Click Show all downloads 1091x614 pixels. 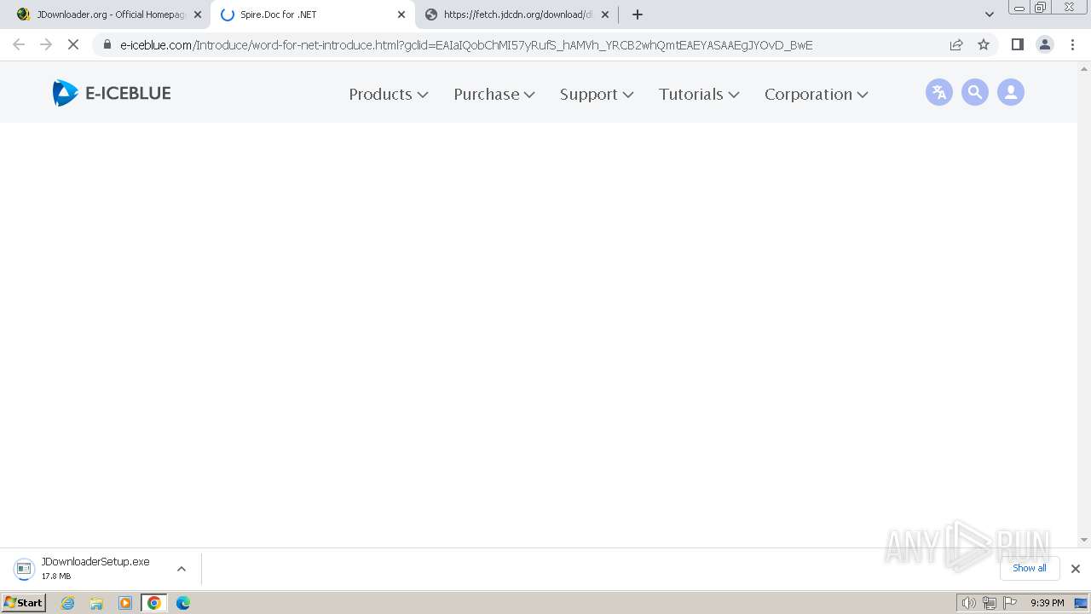1030,568
